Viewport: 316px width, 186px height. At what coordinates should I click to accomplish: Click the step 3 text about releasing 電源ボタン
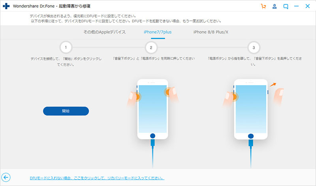[x=254, y=61]
